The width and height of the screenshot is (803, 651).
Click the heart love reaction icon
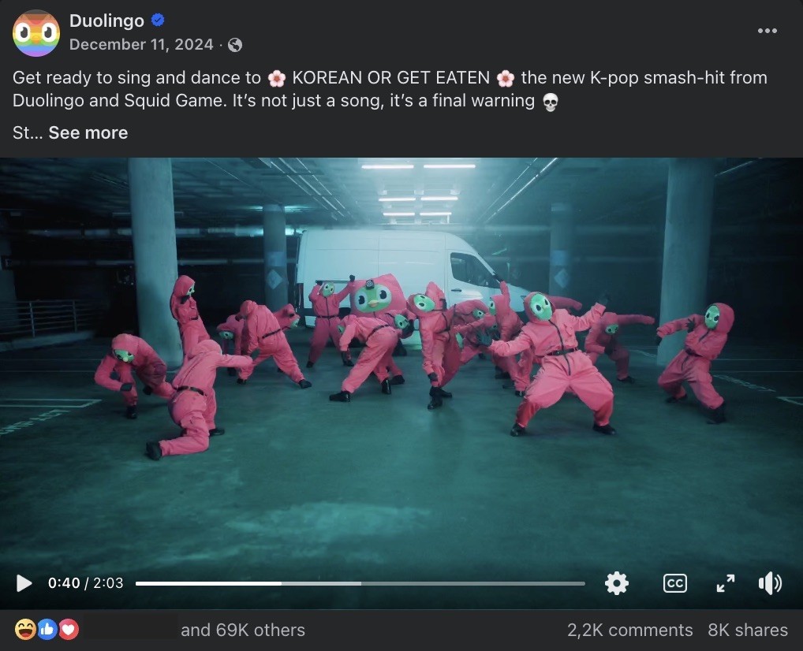(69, 630)
